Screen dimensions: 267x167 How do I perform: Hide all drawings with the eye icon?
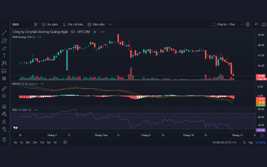4,128
